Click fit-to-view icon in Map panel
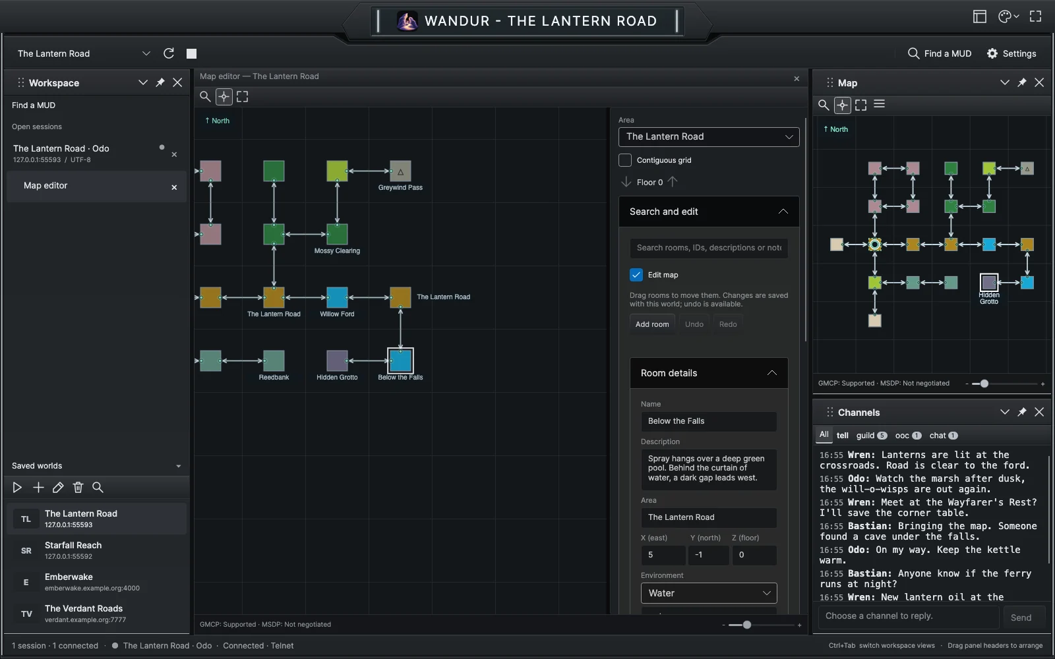Viewport: 1055px width, 659px height. click(x=861, y=105)
